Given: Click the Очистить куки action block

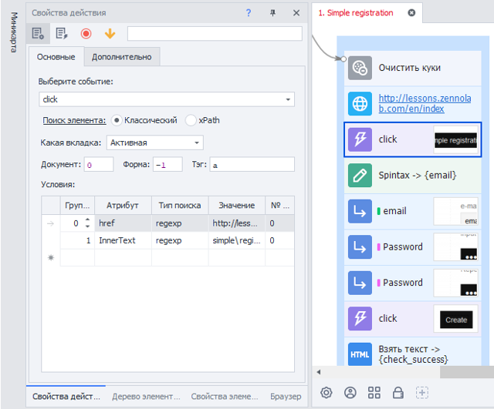Looking at the screenshot, I should pyautogui.click(x=409, y=68).
